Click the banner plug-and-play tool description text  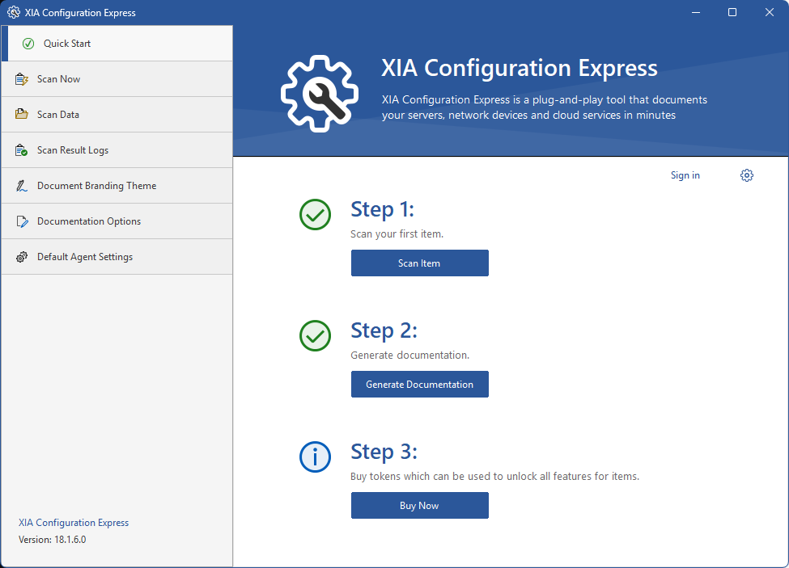point(545,107)
